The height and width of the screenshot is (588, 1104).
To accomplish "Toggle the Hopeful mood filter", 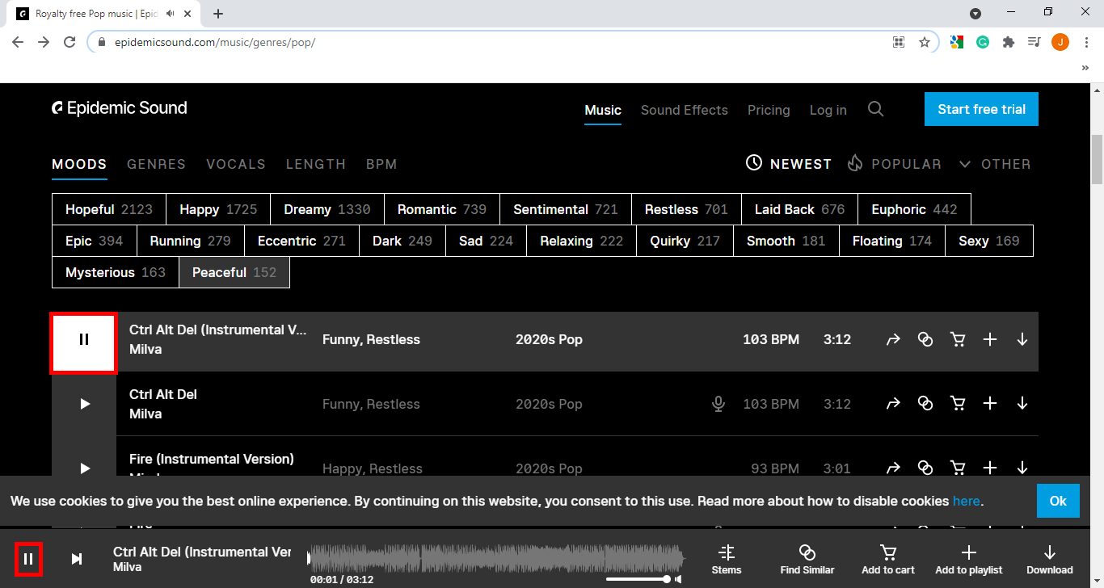I will tap(109, 209).
